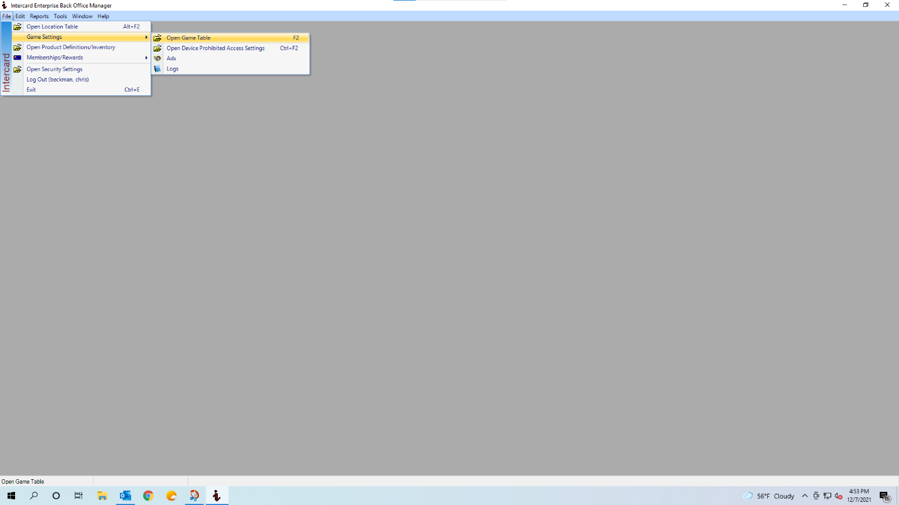Image resolution: width=899 pixels, height=505 pixels.
Task: Open notification center on taskbar
Action: 885,496
